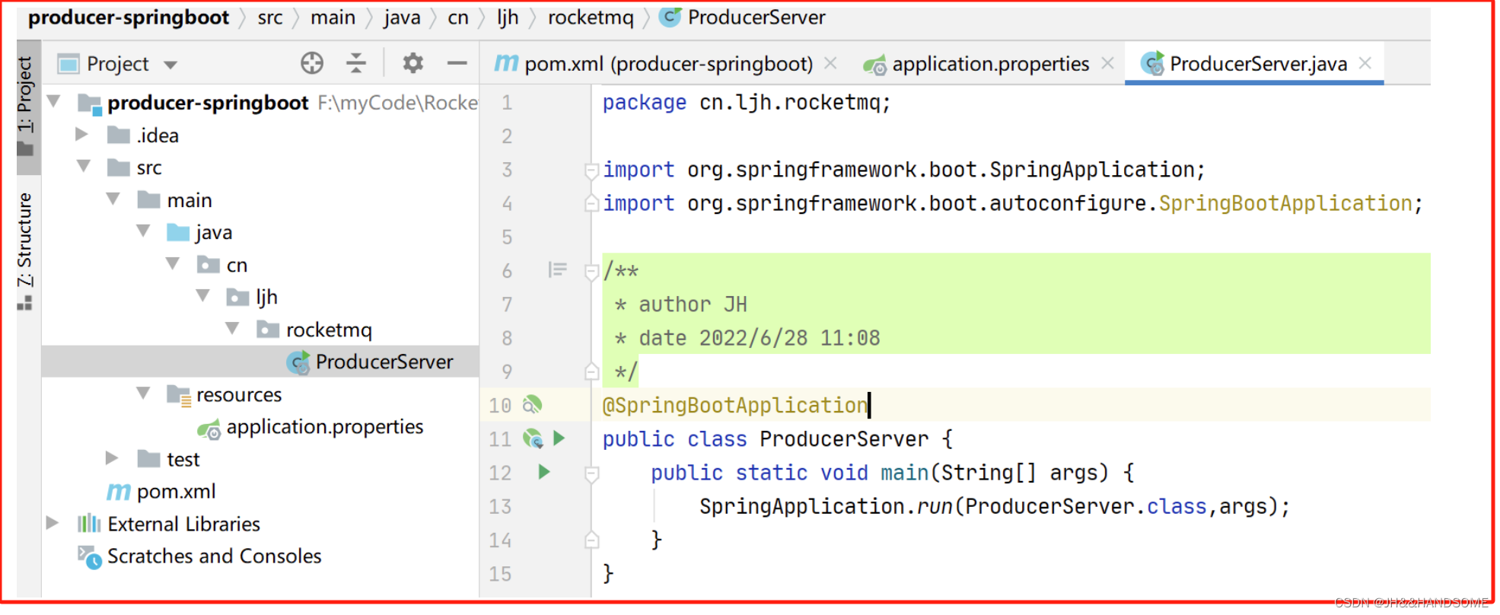Collapse the java folder arrow in tree
The image size is (1500, 615).
(143, 231)
